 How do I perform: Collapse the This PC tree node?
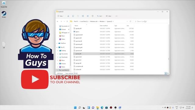(x=57, y=47)
